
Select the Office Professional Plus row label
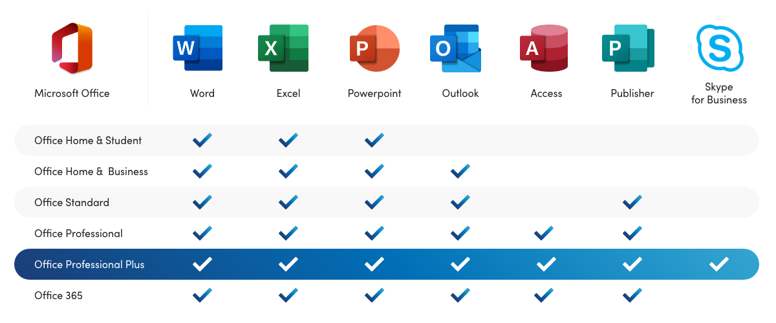pyautogui.click(x=89, y=264)
